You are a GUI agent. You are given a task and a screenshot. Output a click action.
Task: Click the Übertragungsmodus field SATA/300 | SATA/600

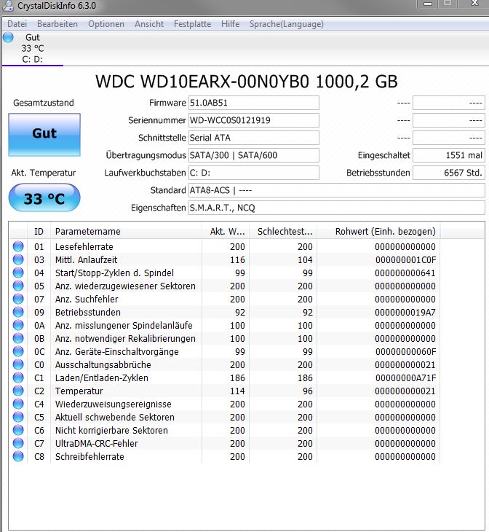tap(253, 155)
